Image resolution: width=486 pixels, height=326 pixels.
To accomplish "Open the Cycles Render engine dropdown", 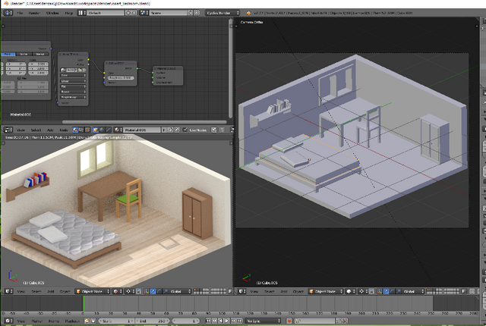I will click(222, 13).
